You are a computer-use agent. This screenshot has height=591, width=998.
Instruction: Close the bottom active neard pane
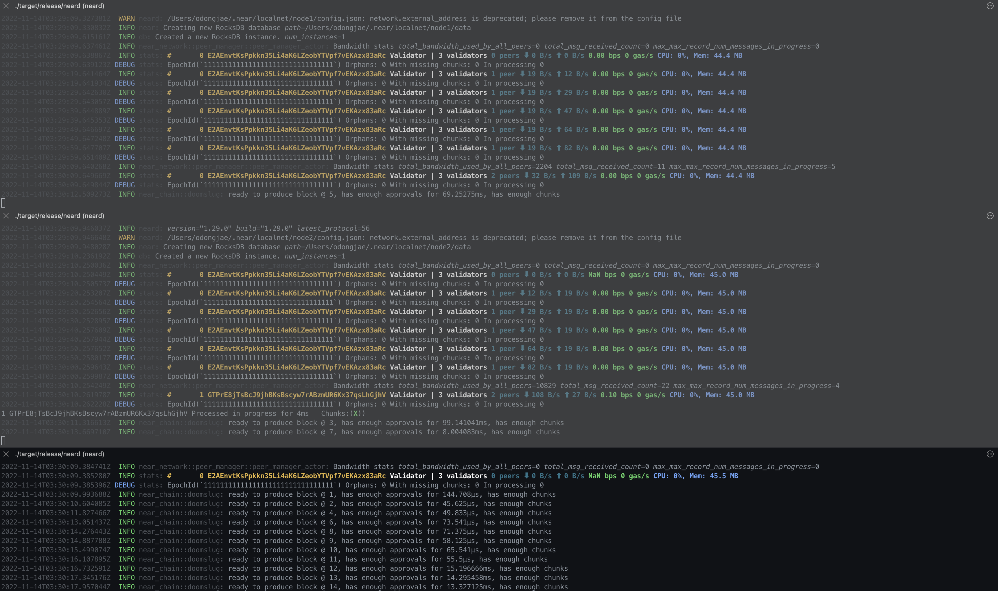pos(6,454)
